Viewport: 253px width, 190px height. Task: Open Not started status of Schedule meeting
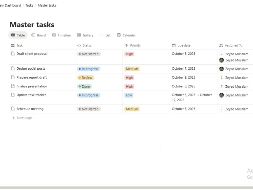89,109
